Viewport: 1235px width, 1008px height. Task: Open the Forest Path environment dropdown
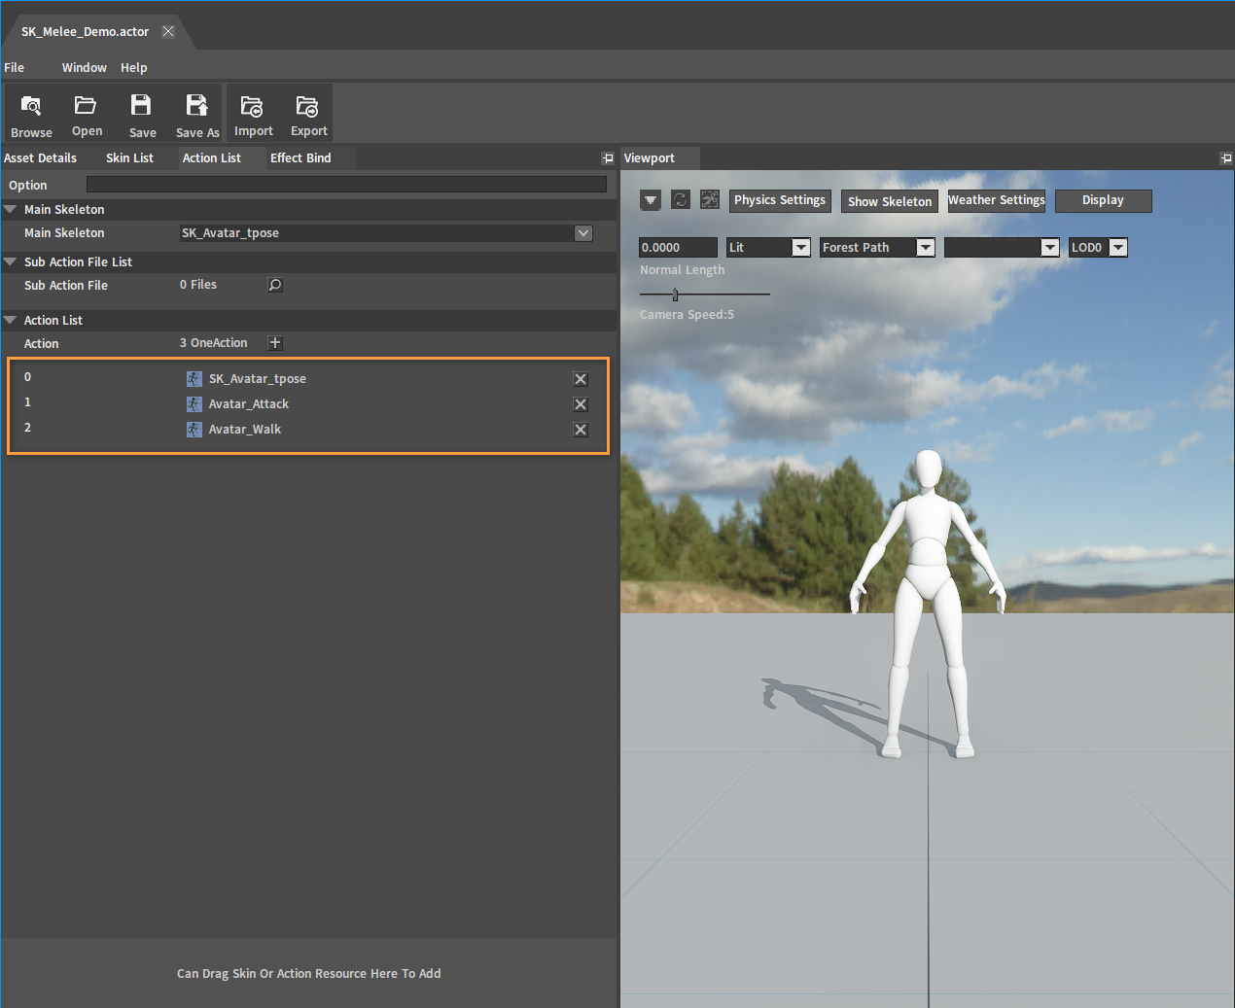926,248
